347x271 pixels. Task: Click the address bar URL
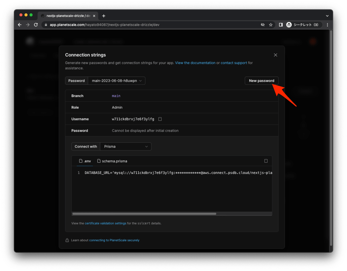click(104, 25)
